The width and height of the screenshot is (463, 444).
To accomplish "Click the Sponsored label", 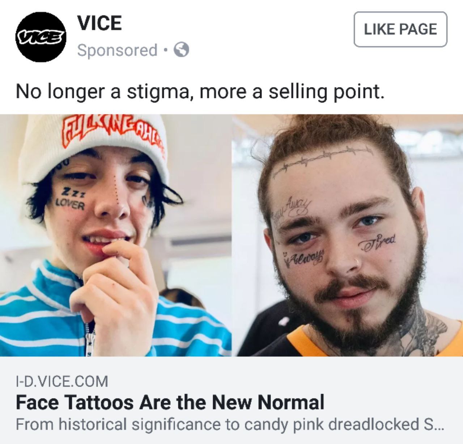I will (x=117, y=50).
